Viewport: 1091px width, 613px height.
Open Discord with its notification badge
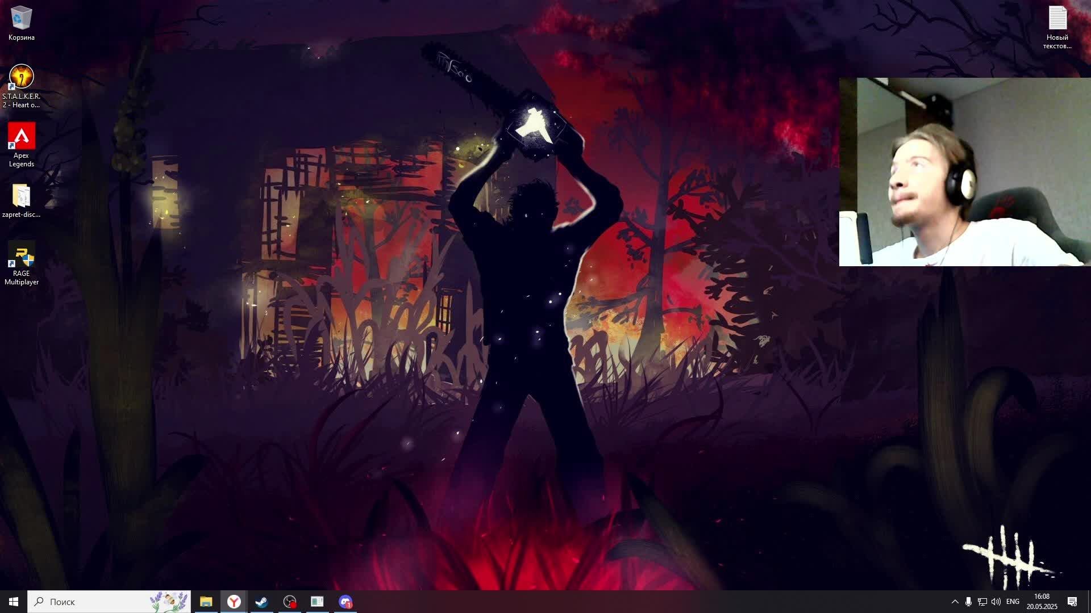pos(345,602)
